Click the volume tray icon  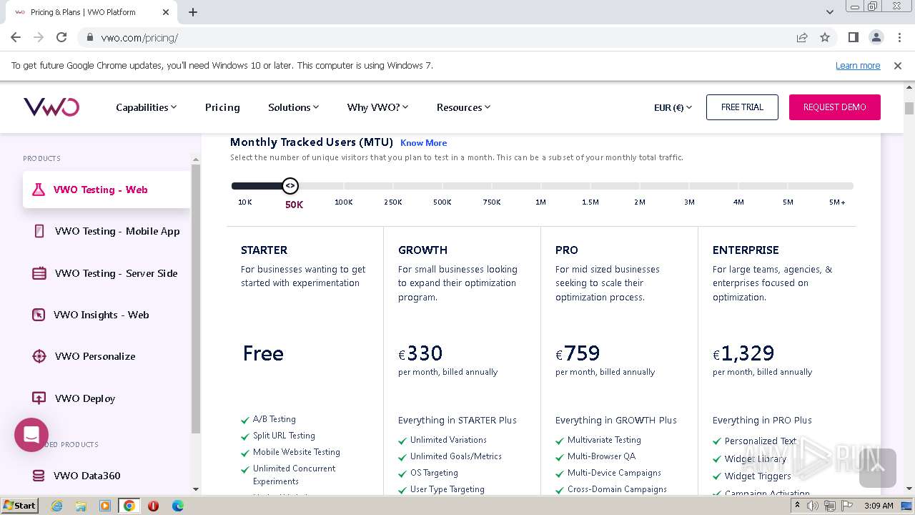coord(813,506)
